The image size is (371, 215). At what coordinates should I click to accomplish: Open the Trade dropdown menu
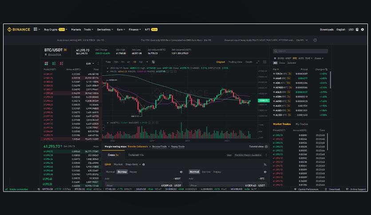coord(88,30)
